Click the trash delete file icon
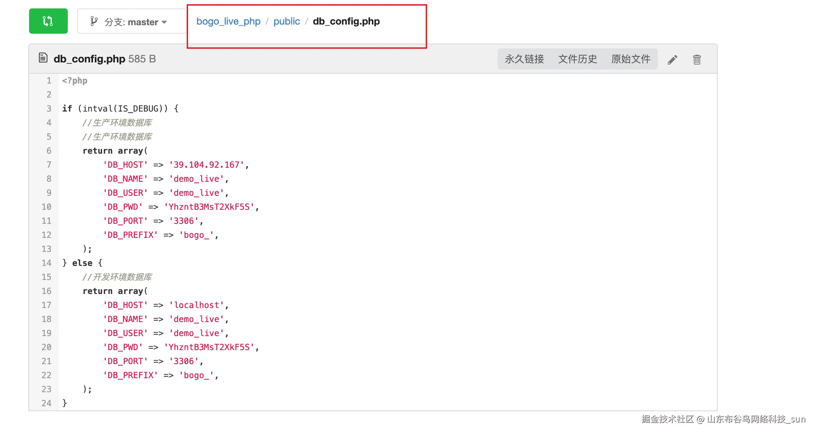Image resolution: width=817 pixels, height=435 pixels. [697, 60]
